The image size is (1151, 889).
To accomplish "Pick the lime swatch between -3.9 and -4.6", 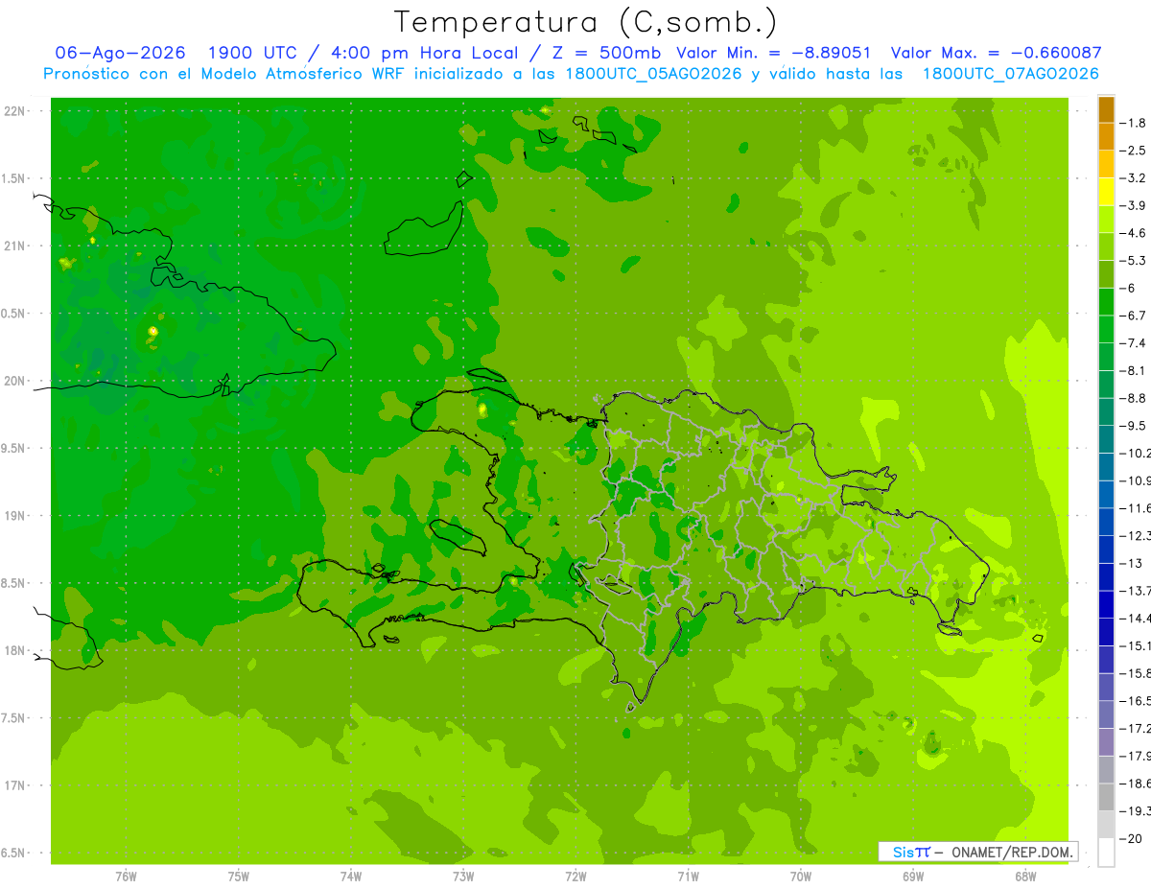I will pyautogui.click(x=1106, y=220).
